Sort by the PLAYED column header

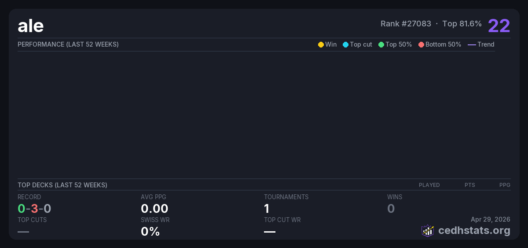coord(429,185)
